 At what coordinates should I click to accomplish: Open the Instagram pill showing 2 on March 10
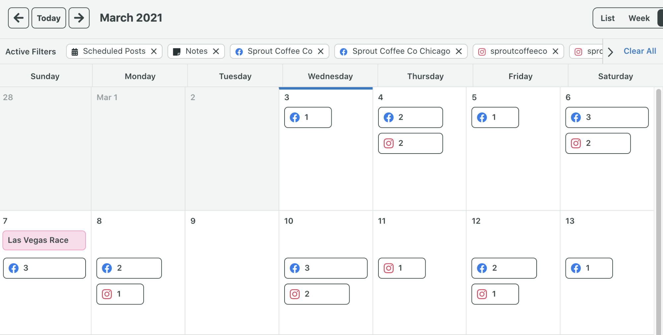(316, 294)
